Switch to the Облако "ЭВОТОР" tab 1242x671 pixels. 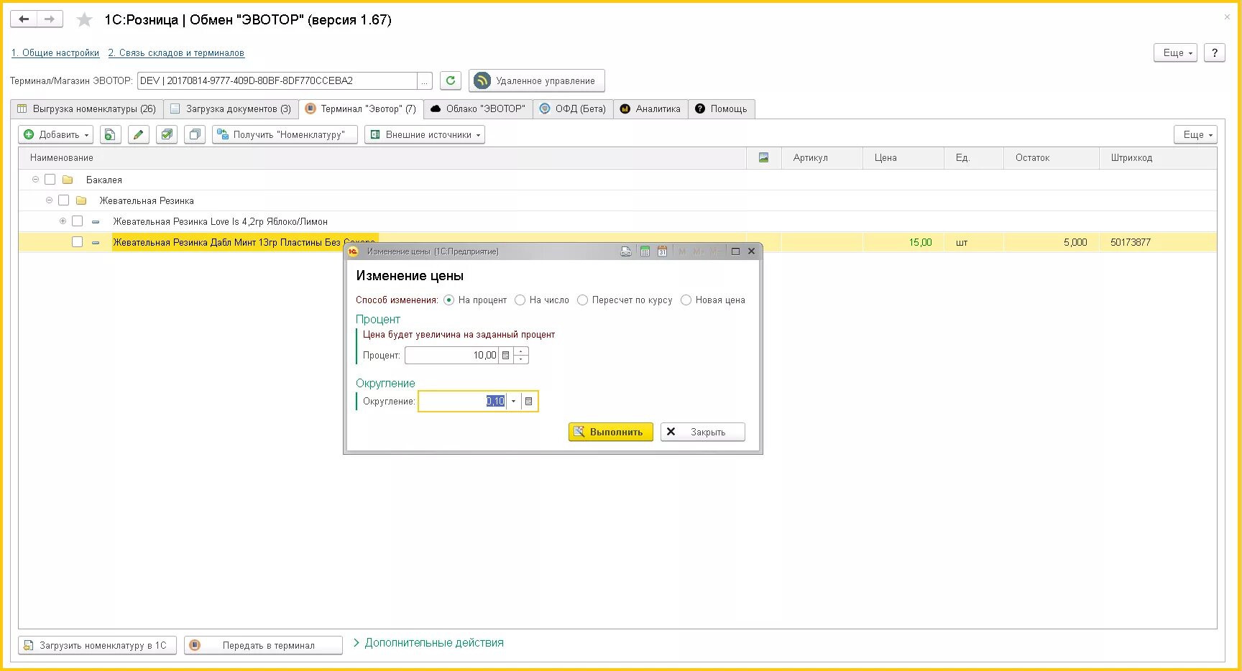point(478,109)
